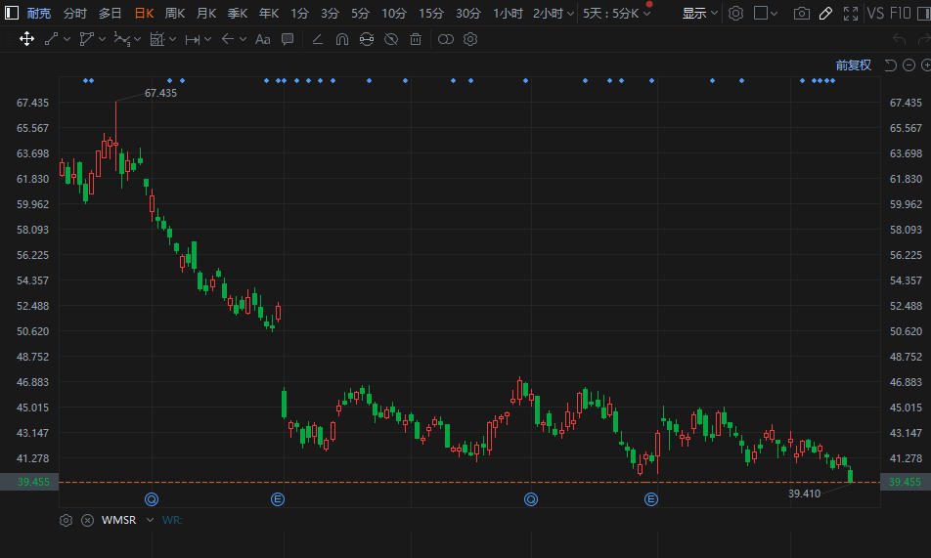Open the WMSR indicator dropdown arrow
This screenshot has height=558, width=931.
pyautogui.click(x=151, y=520)
